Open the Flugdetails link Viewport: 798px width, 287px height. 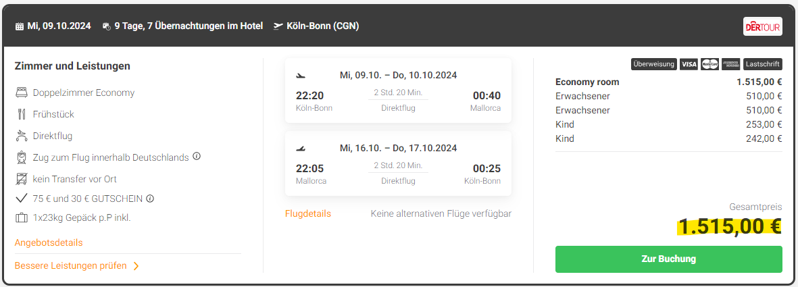308,213
